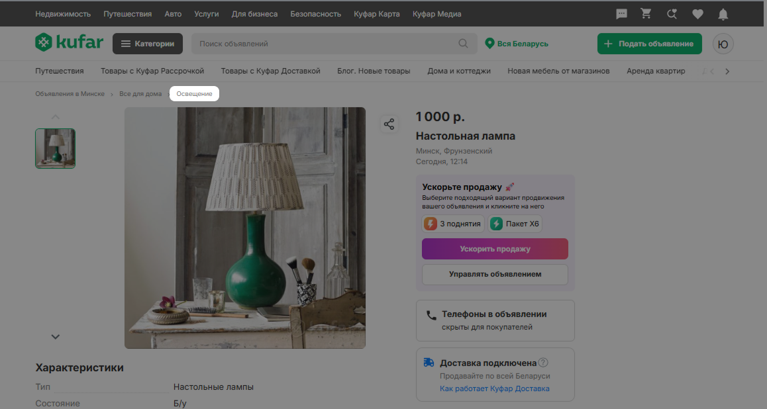Open Куфар Карта in top menu

[x=377, y=14]
